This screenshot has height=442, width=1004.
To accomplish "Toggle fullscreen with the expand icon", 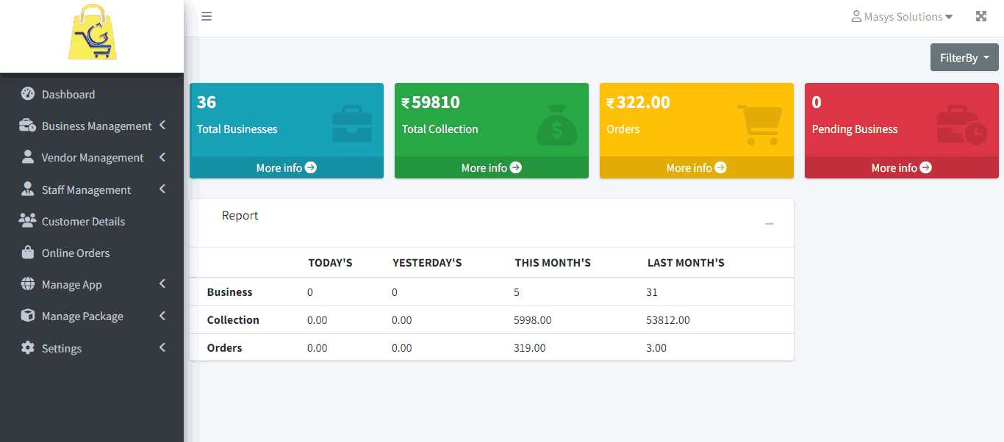I will coord(980,16).
